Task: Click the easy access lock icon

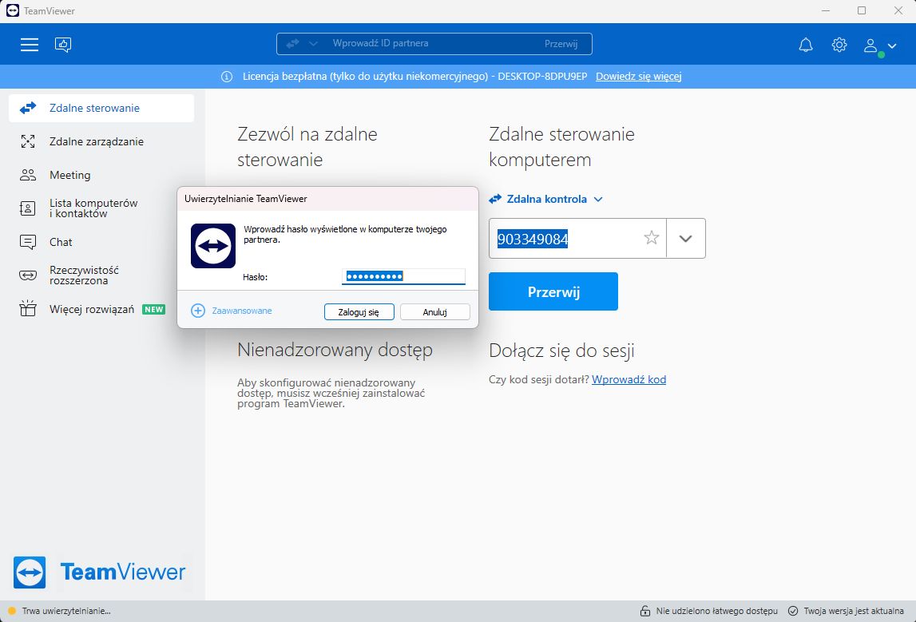Action: tap(645, 611)
